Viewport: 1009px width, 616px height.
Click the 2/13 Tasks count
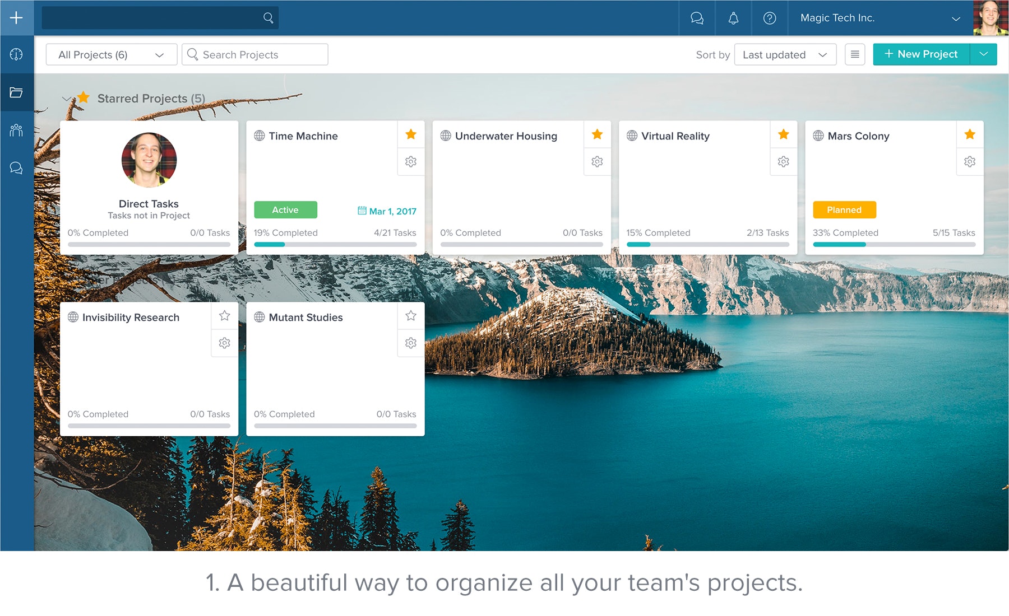click(x=767, y=233)
